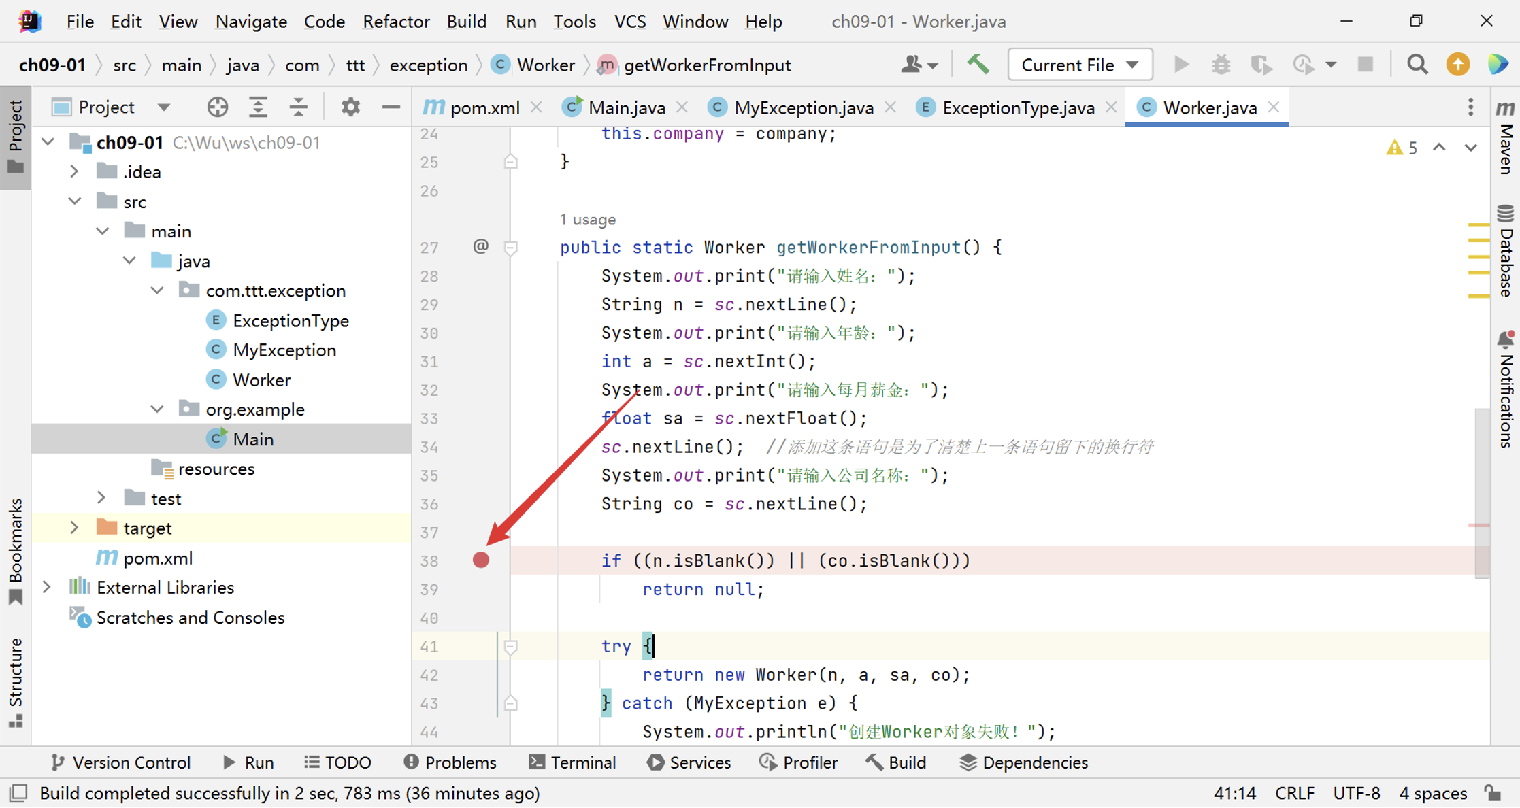Click the editor vertical scrollbar thumb
1520x808 pixels.
click(1483, 493)
